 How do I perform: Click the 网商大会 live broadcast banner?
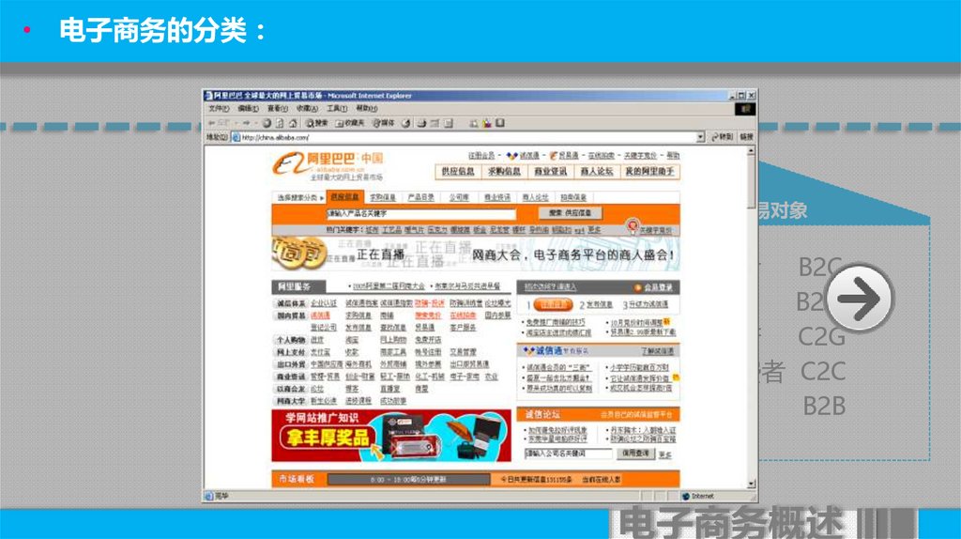coord(476,254)
